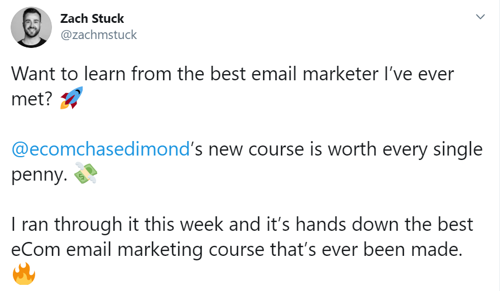
Task: Click the fire emoji below the tweet
Action: pos(23,273)
